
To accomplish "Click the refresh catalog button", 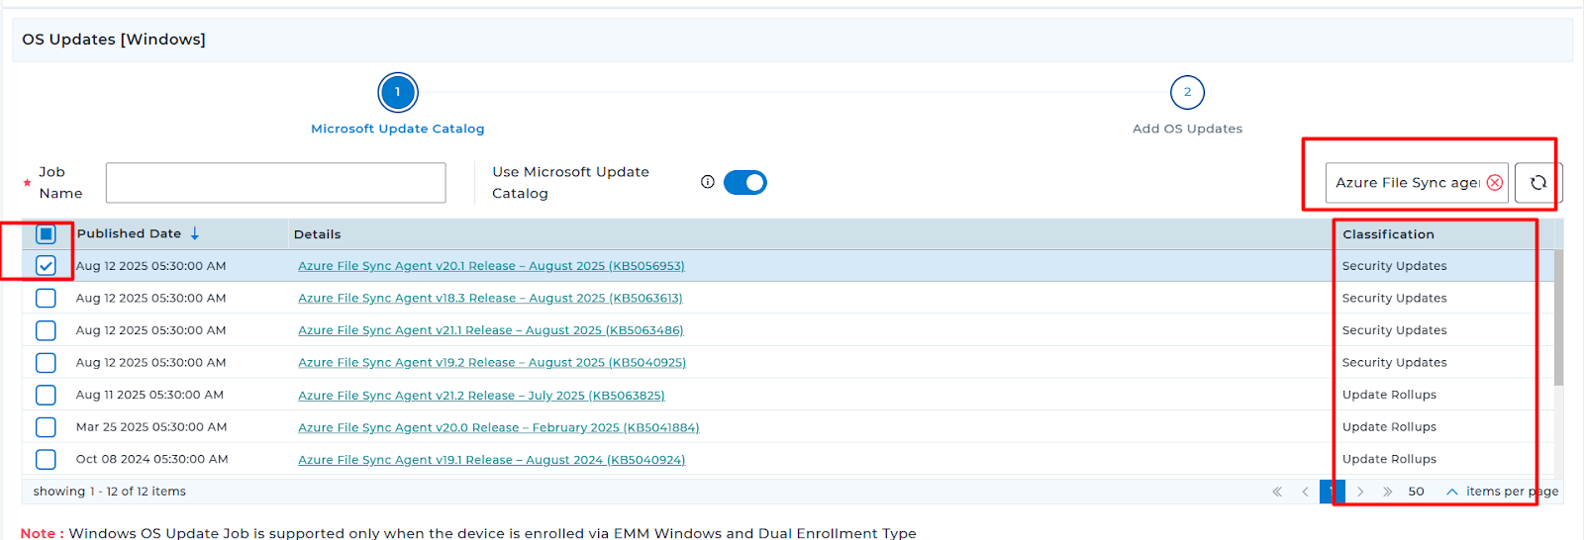I will point(1537,183).
